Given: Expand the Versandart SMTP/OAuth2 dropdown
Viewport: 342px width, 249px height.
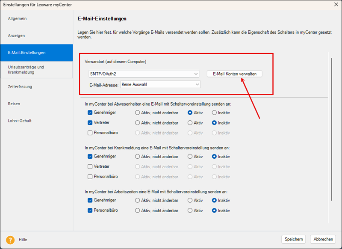Looking at the screenshot, I should pyautogui.click(x=144, y=74).
